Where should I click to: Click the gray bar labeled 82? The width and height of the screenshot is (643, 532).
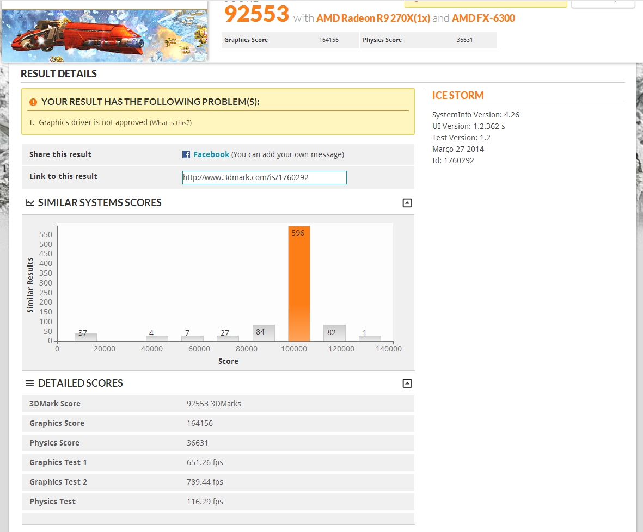tap(334, 333)
